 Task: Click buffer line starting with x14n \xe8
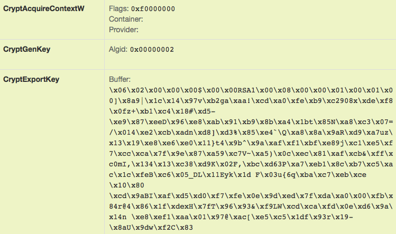[x=231, y=217]
